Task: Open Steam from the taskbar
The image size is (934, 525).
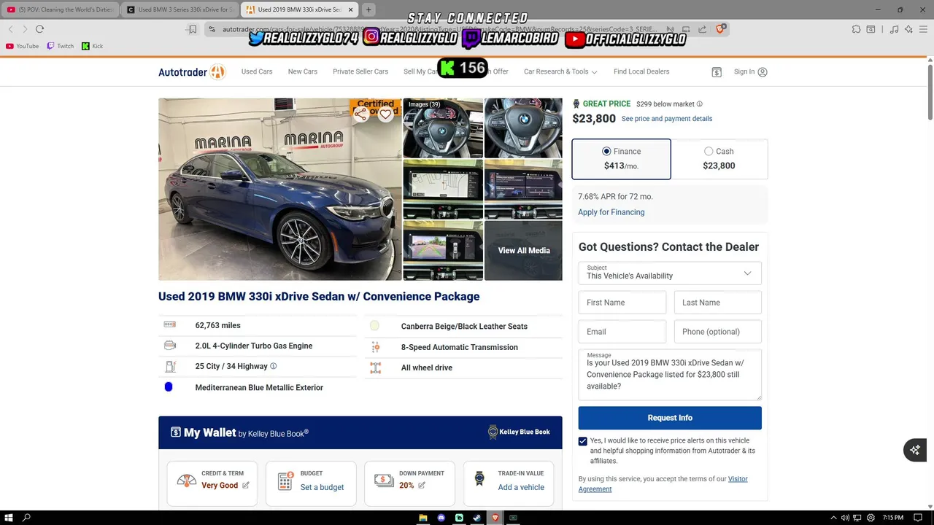Action: pos(477,518)
